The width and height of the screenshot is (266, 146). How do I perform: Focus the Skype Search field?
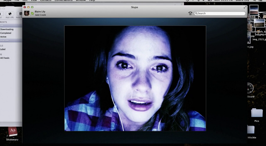pos(220,13)
